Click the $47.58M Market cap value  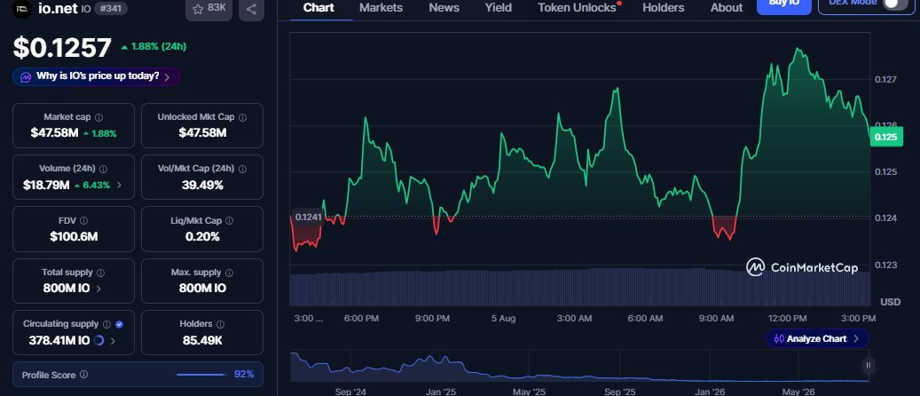coord(55,133)
